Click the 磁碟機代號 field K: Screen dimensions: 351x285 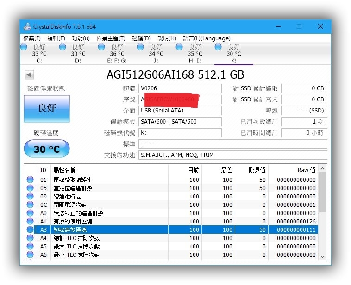point(180,133)
